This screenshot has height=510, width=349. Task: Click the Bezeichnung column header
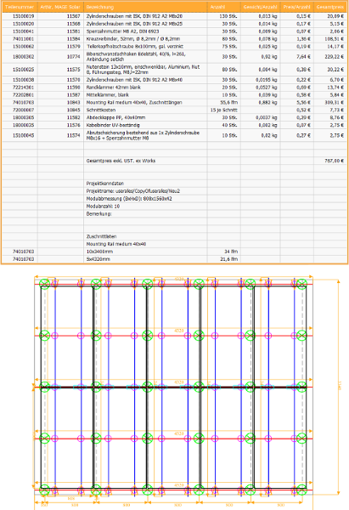145,7
